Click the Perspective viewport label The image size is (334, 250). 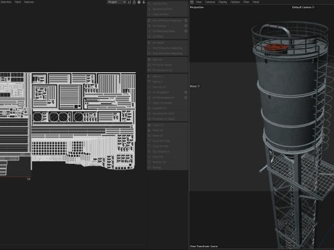point(197,7)
